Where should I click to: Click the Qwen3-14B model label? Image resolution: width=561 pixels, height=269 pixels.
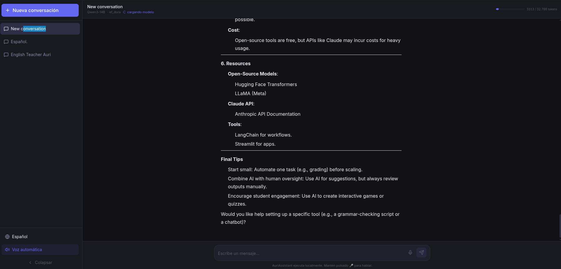click(96, 12)
